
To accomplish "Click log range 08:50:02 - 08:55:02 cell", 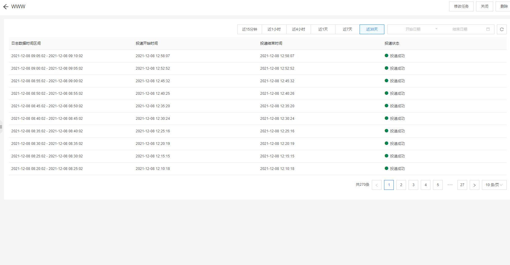I will point(47,94).
